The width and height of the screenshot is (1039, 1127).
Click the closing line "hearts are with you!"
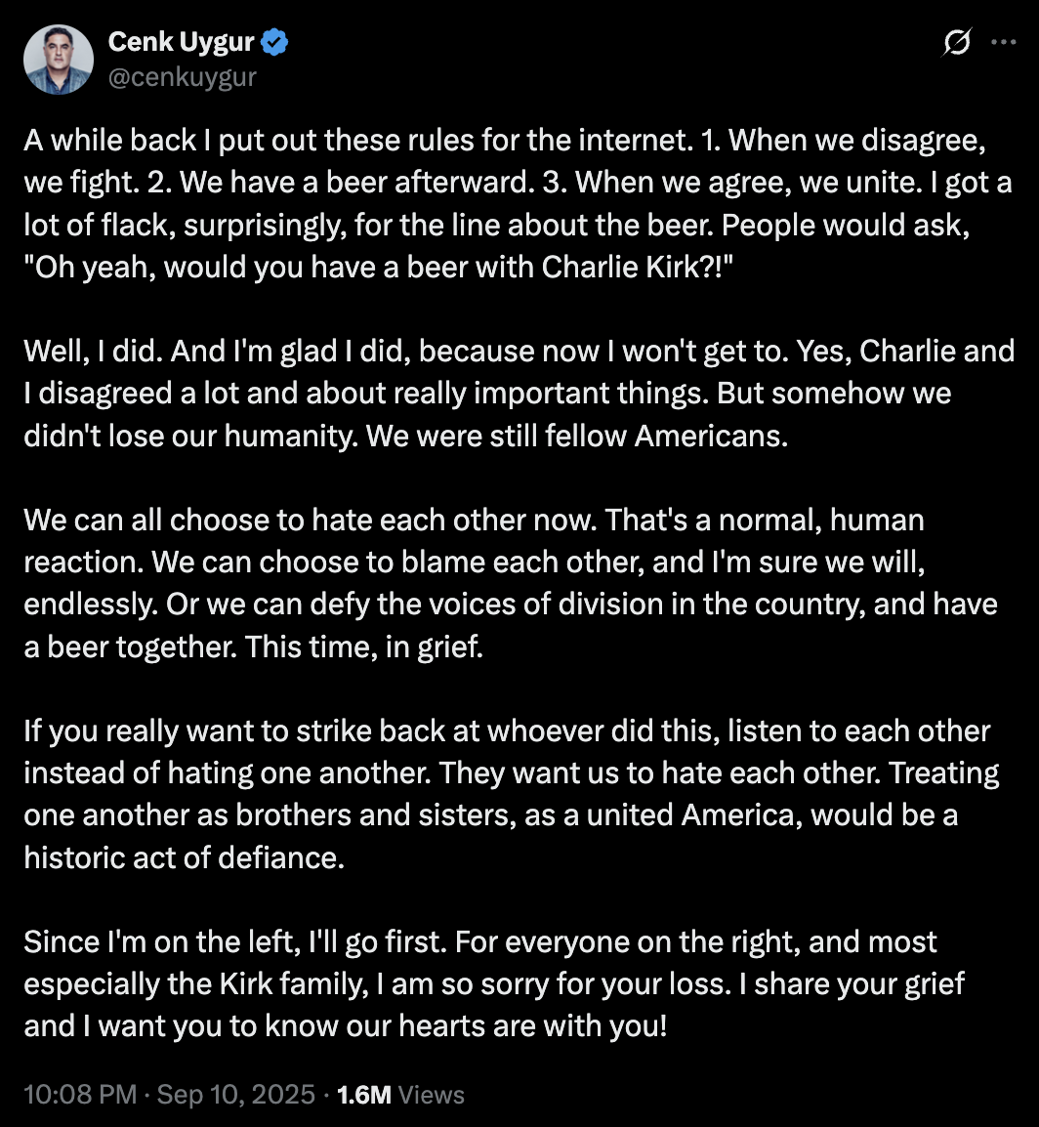533,1026
